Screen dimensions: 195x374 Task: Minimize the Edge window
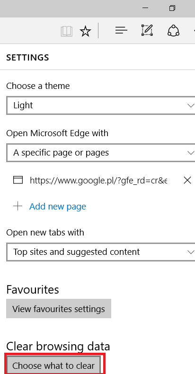(145, 8)
